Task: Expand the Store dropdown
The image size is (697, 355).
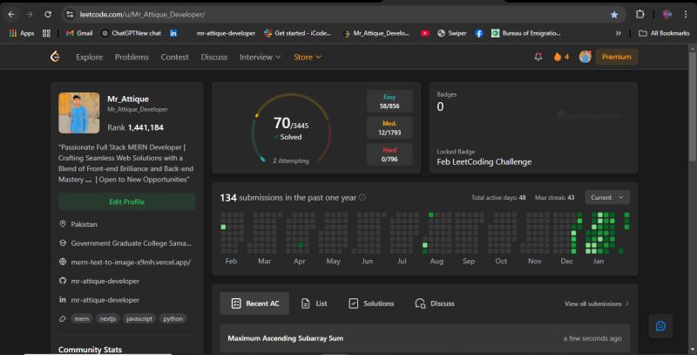Action: pyautogui.click(x=308, y=57)
